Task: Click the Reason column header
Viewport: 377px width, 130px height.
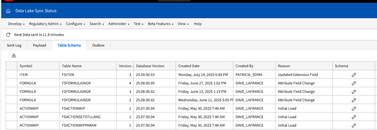Action: pos(304,66)
